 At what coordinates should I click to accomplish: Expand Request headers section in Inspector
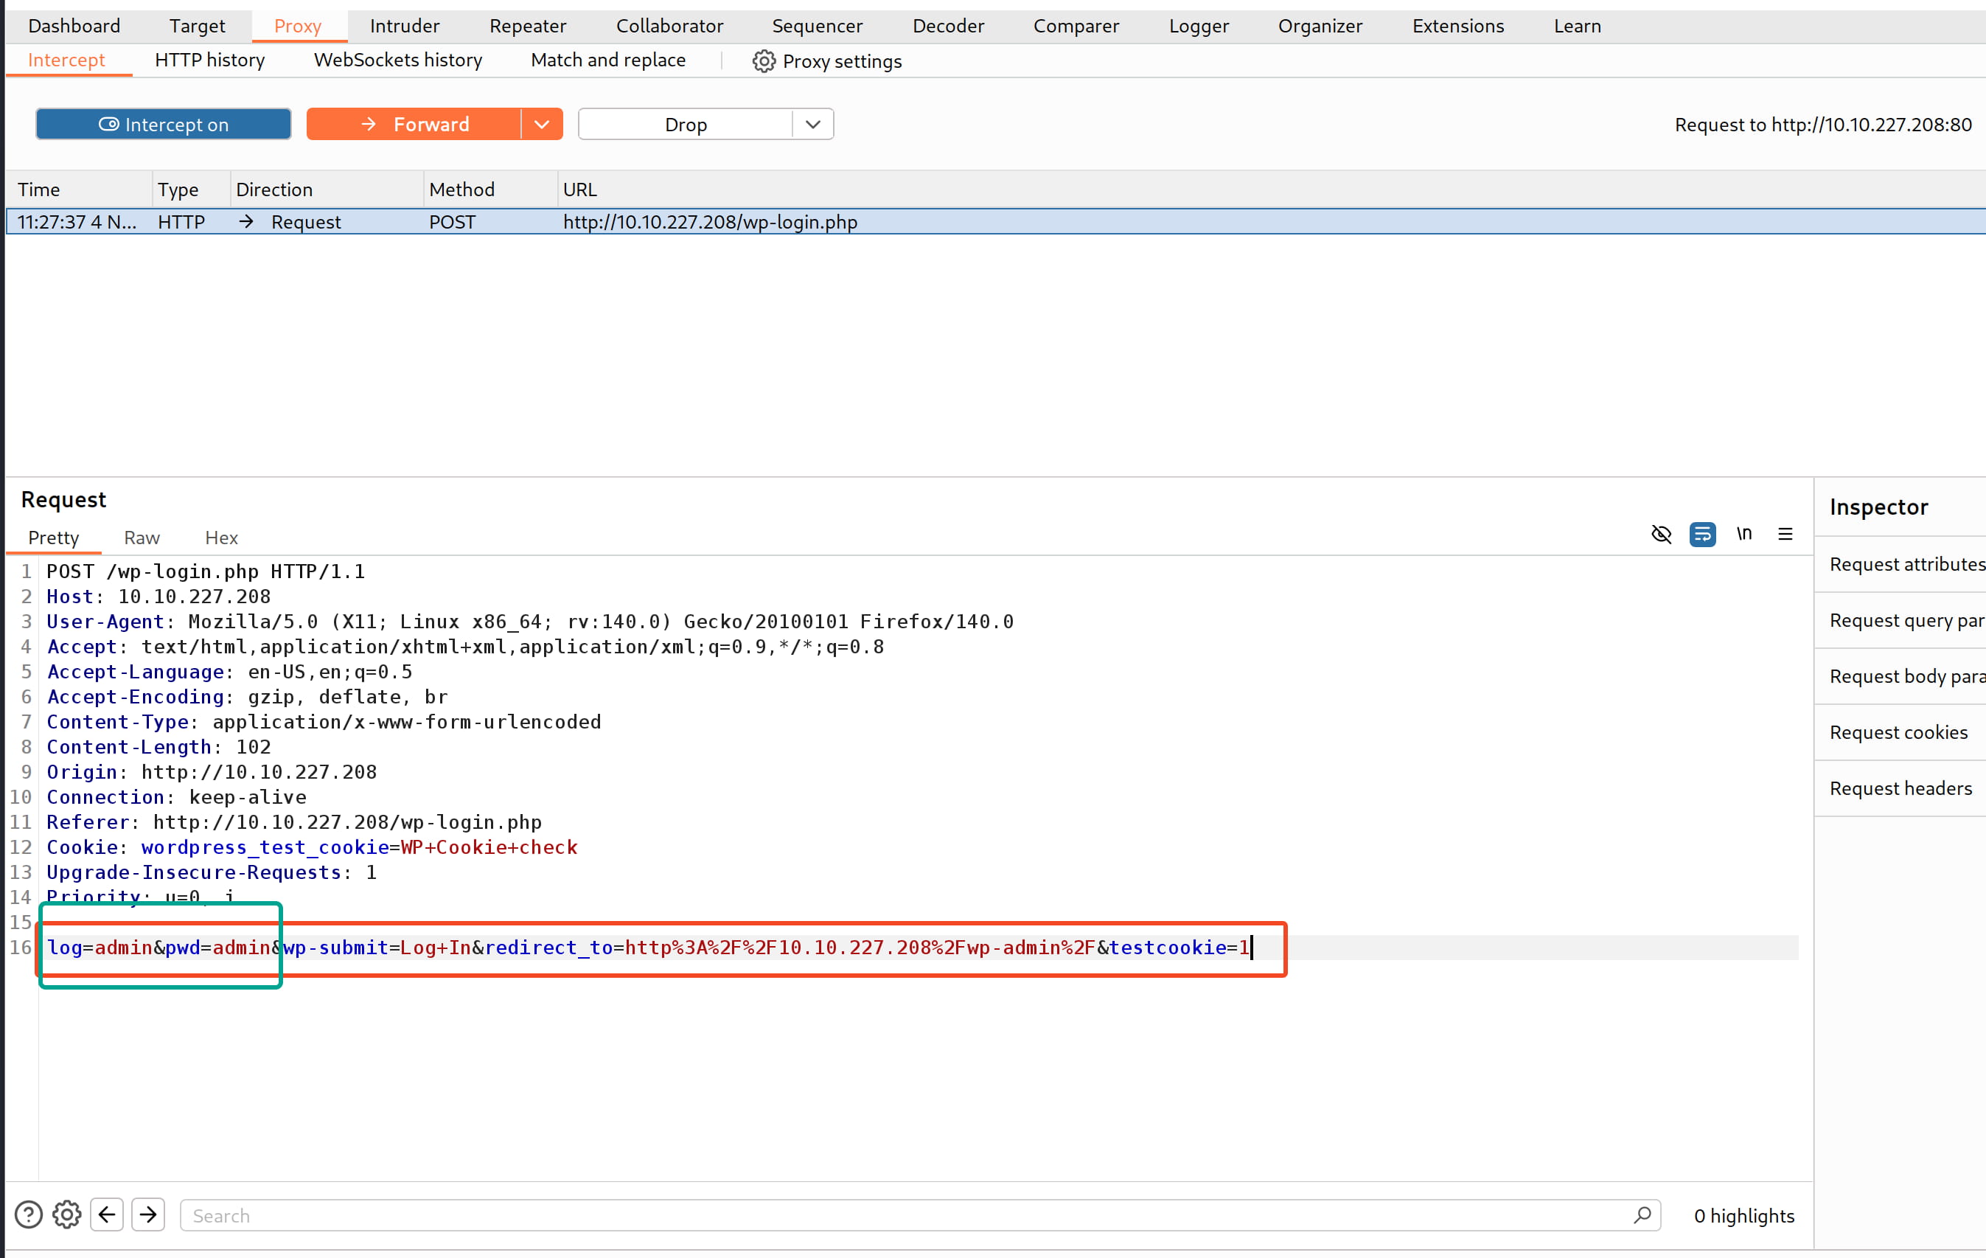1900,788
